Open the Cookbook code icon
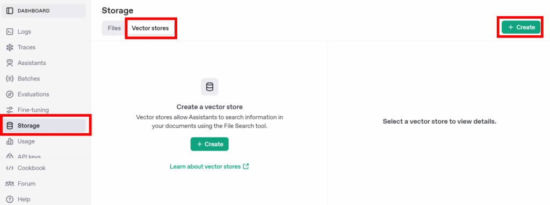The height and width of the screenshot is (205, 550). (10, 168)
